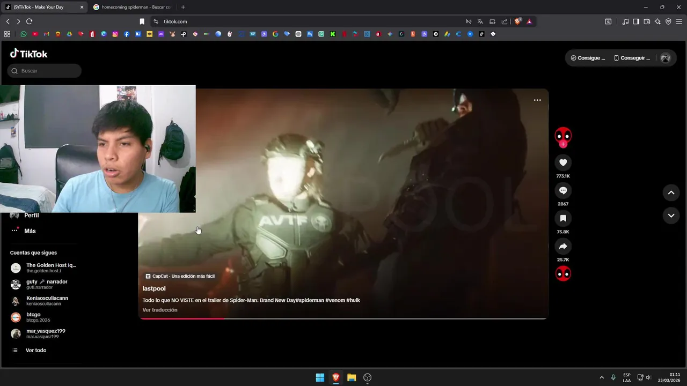Open the browser hamburger menu
687x386 pixels.
[x=679, y=21]
